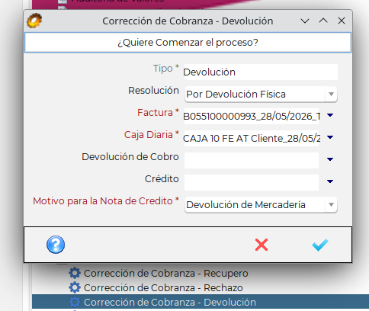
Task: Click the Tipo field showing Devolución
Action: point(261,72)
